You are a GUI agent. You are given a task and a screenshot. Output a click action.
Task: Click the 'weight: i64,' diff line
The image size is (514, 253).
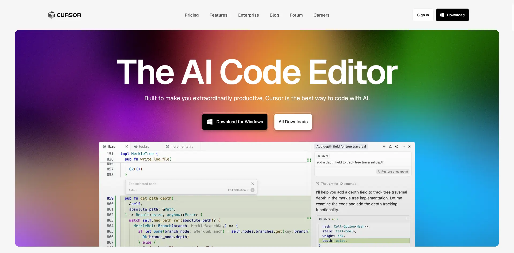click(334, 236)
